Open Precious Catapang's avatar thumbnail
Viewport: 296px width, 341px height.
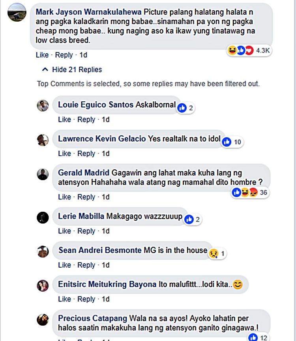click(x=43, y=320)
